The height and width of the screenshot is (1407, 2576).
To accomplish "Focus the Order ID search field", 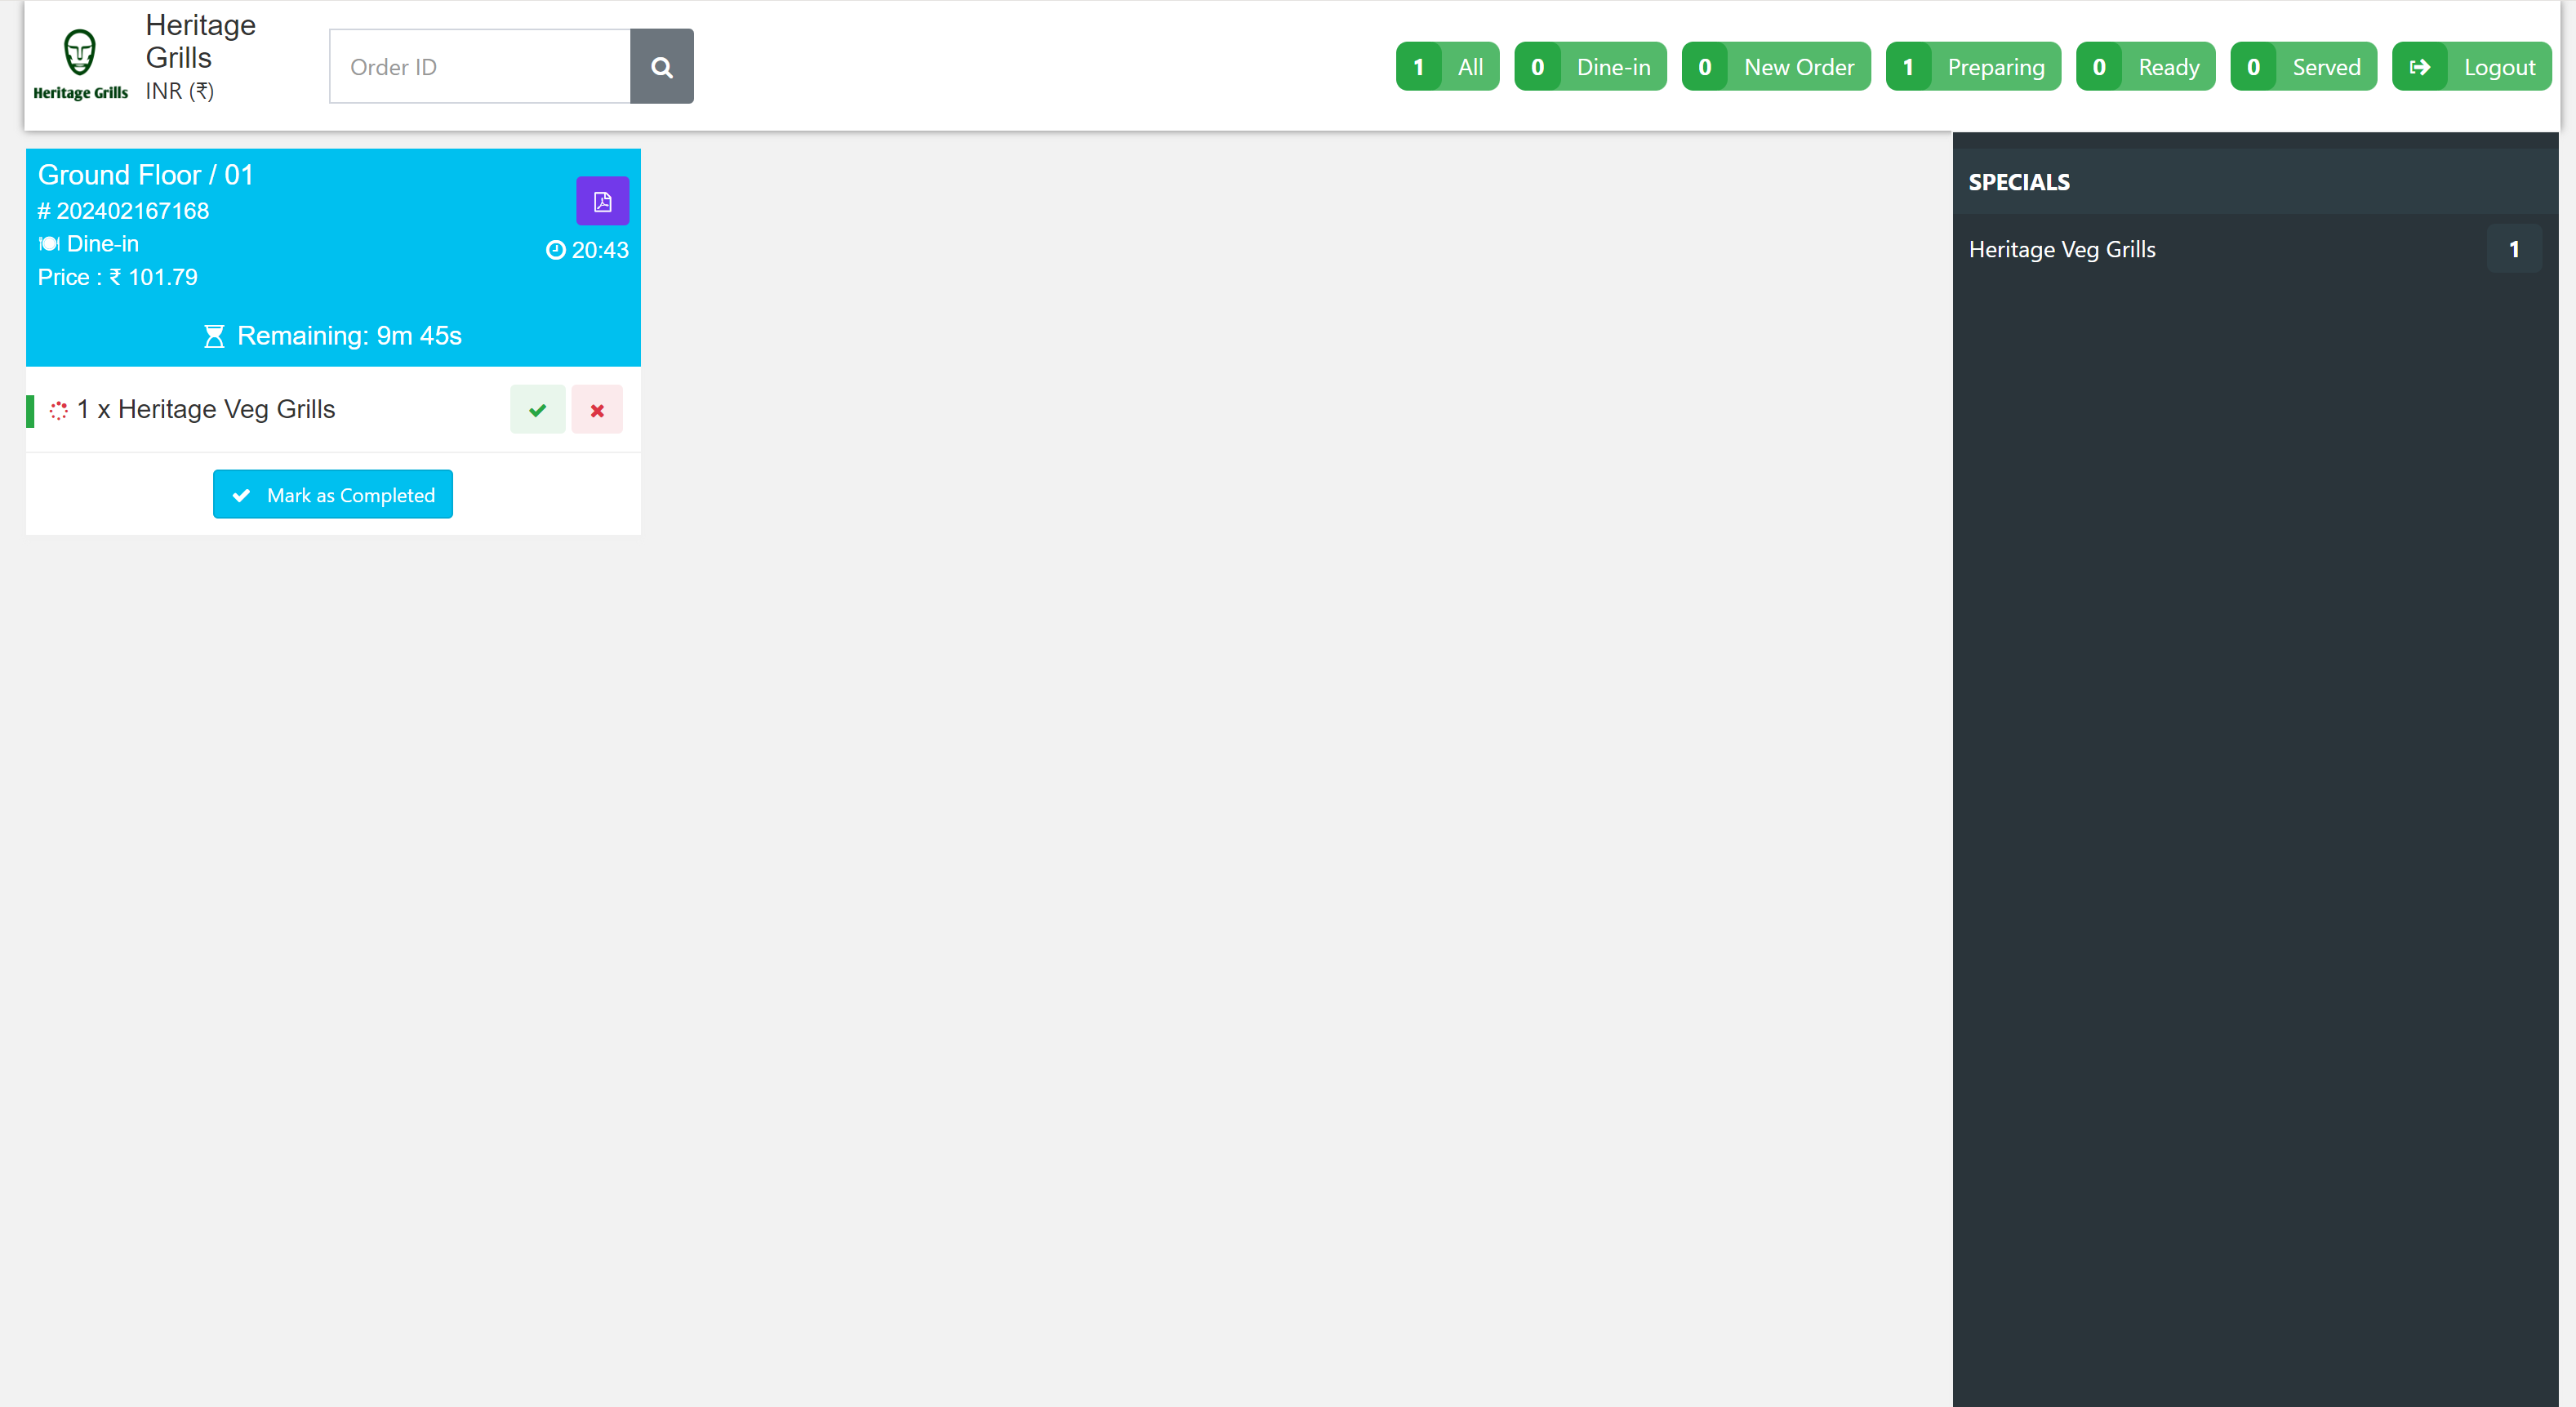I will [x=480, y=67].
